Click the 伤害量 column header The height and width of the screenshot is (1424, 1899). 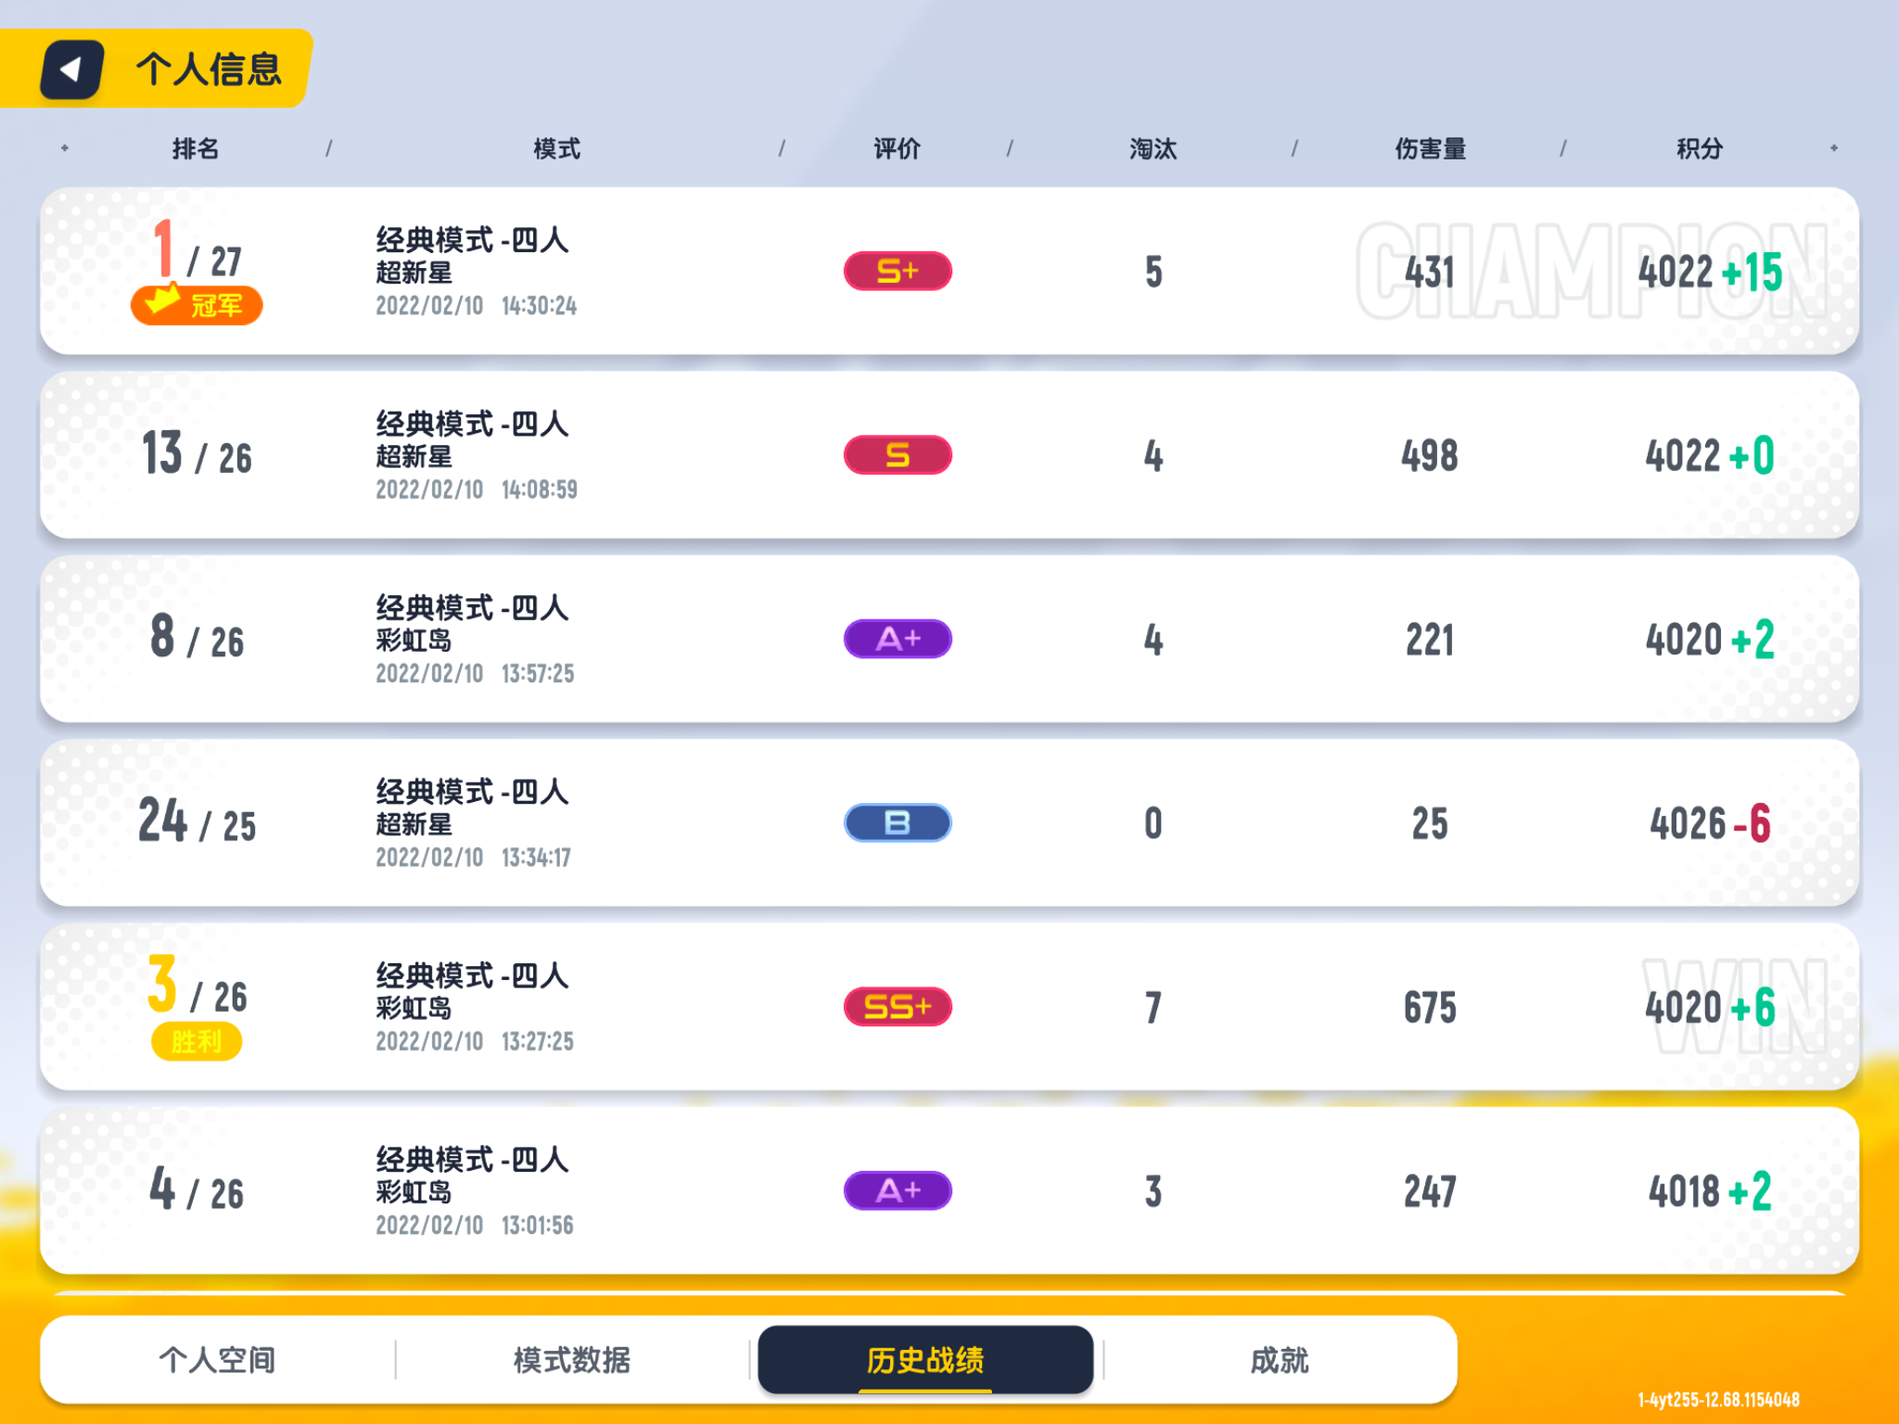1430,148
